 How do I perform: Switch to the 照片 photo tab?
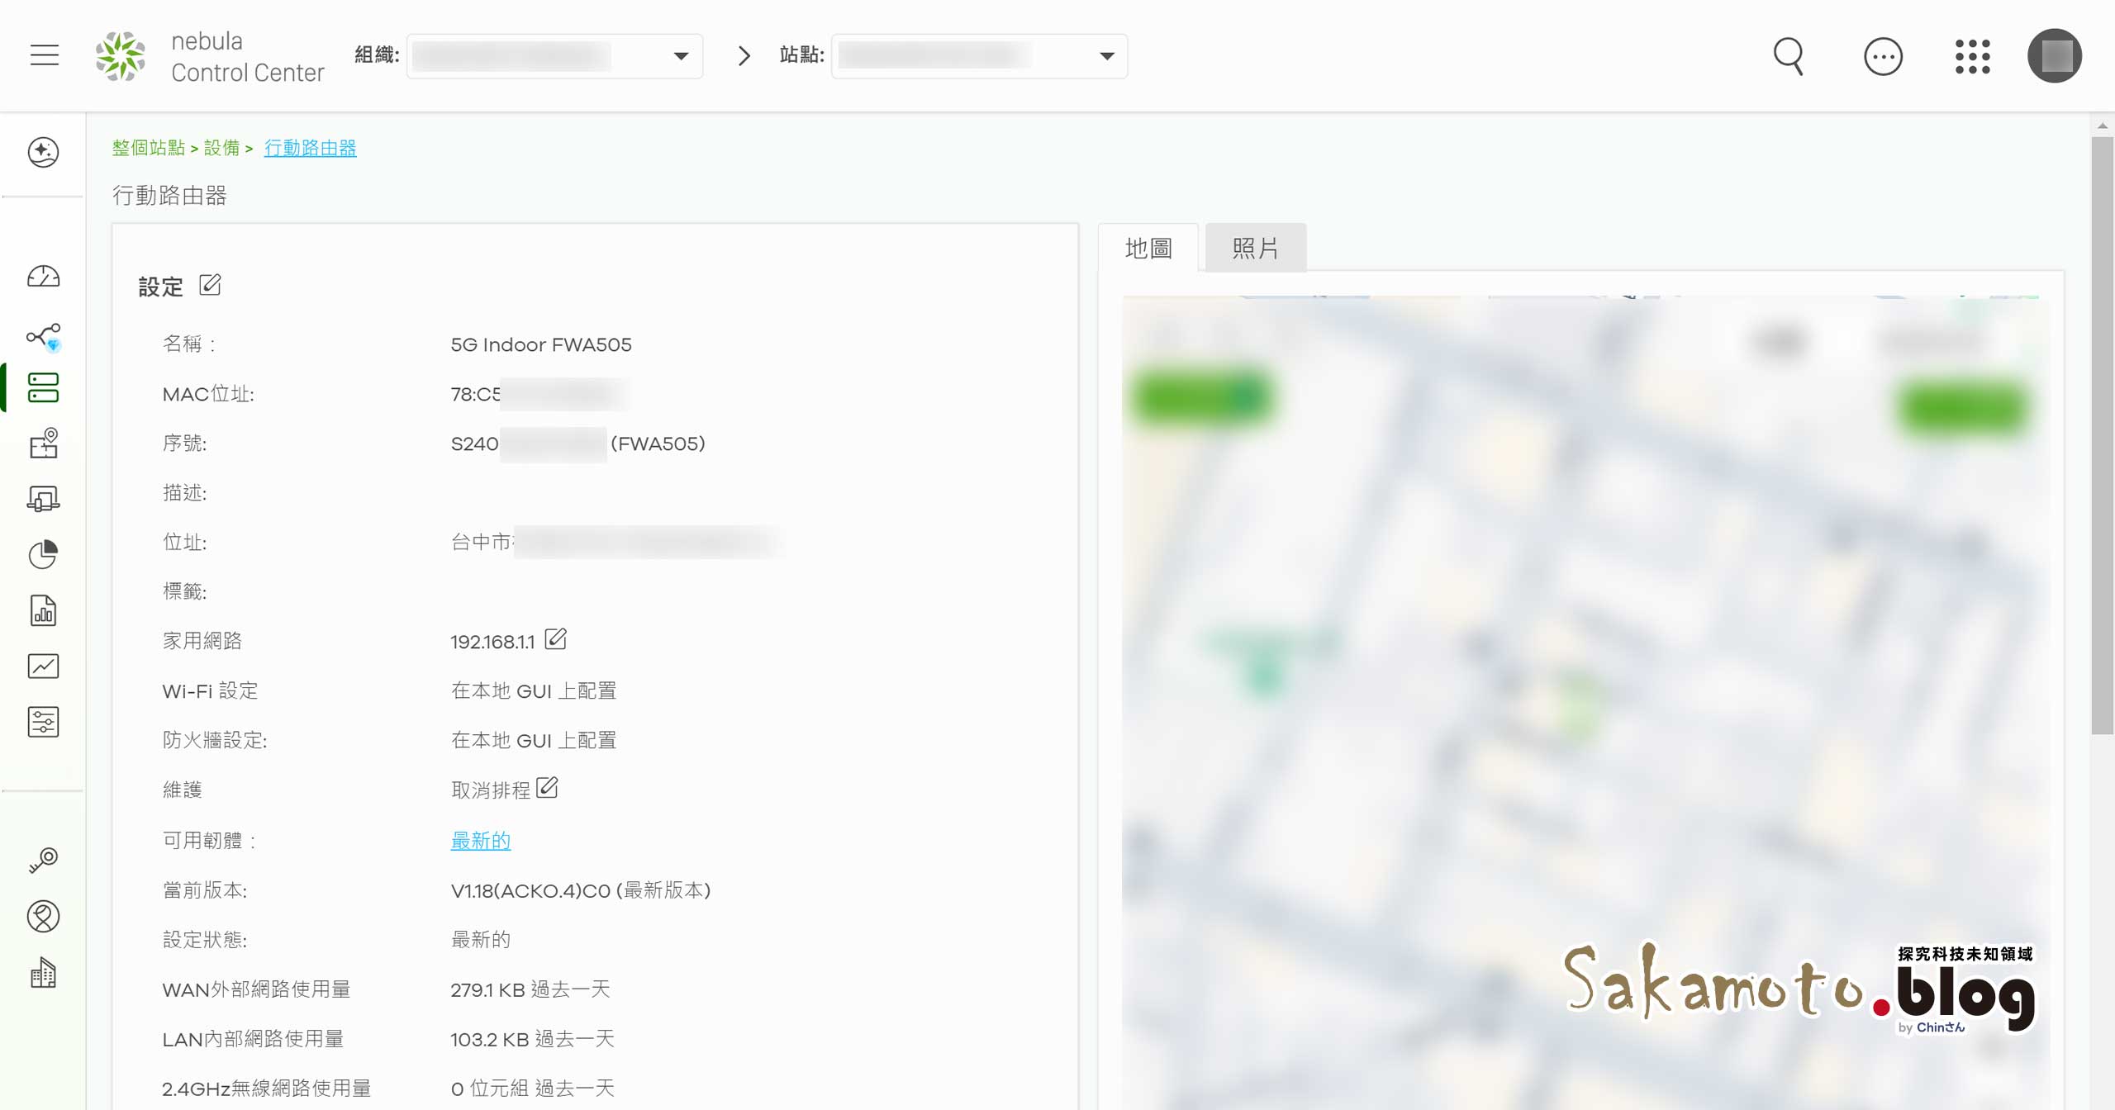1256,248
